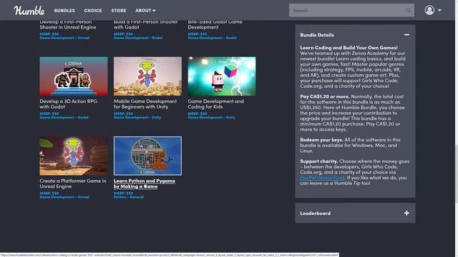The image size is (458, 257).
Task: Click 'Build a First-Person Shooter with Godot' title
Action: (x=145, y=24)
